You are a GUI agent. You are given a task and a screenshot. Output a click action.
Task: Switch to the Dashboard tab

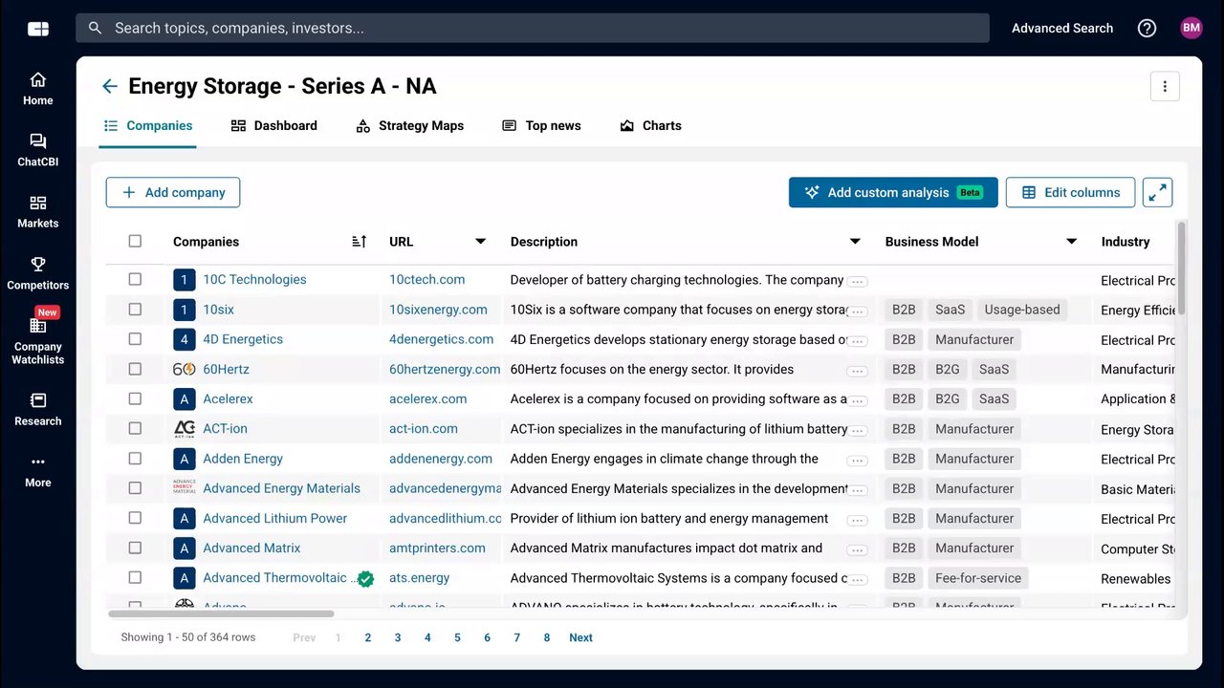point(274,126)
